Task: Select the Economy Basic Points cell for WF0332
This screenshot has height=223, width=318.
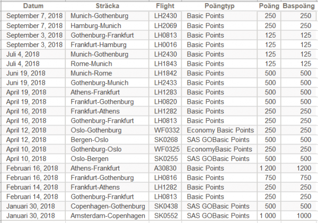Action: [220, 130]
